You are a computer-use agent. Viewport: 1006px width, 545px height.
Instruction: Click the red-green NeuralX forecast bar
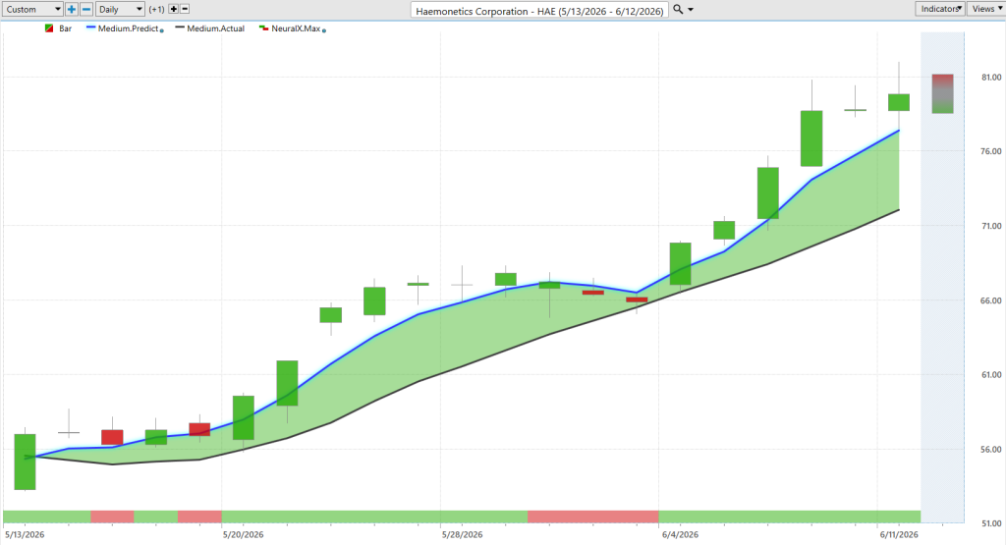pos(942,93)
